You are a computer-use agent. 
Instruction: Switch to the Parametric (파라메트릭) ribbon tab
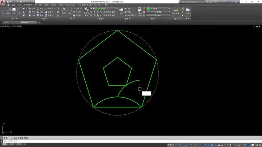point(28,5)
